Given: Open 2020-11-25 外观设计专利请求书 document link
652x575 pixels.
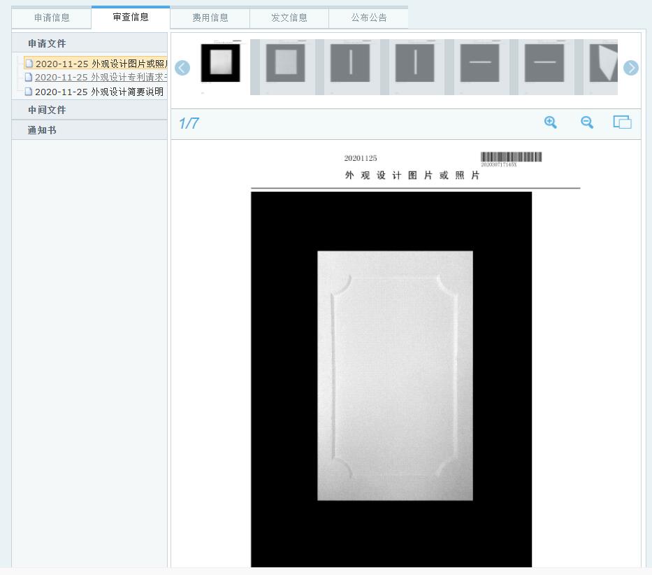Looking at the screenshot, I should pos(101,78).
